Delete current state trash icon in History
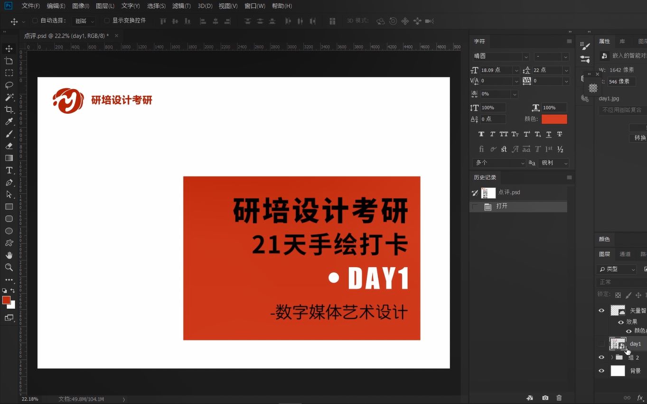The image size is (647, 404). pyautogui.click(x=559, y=398)
